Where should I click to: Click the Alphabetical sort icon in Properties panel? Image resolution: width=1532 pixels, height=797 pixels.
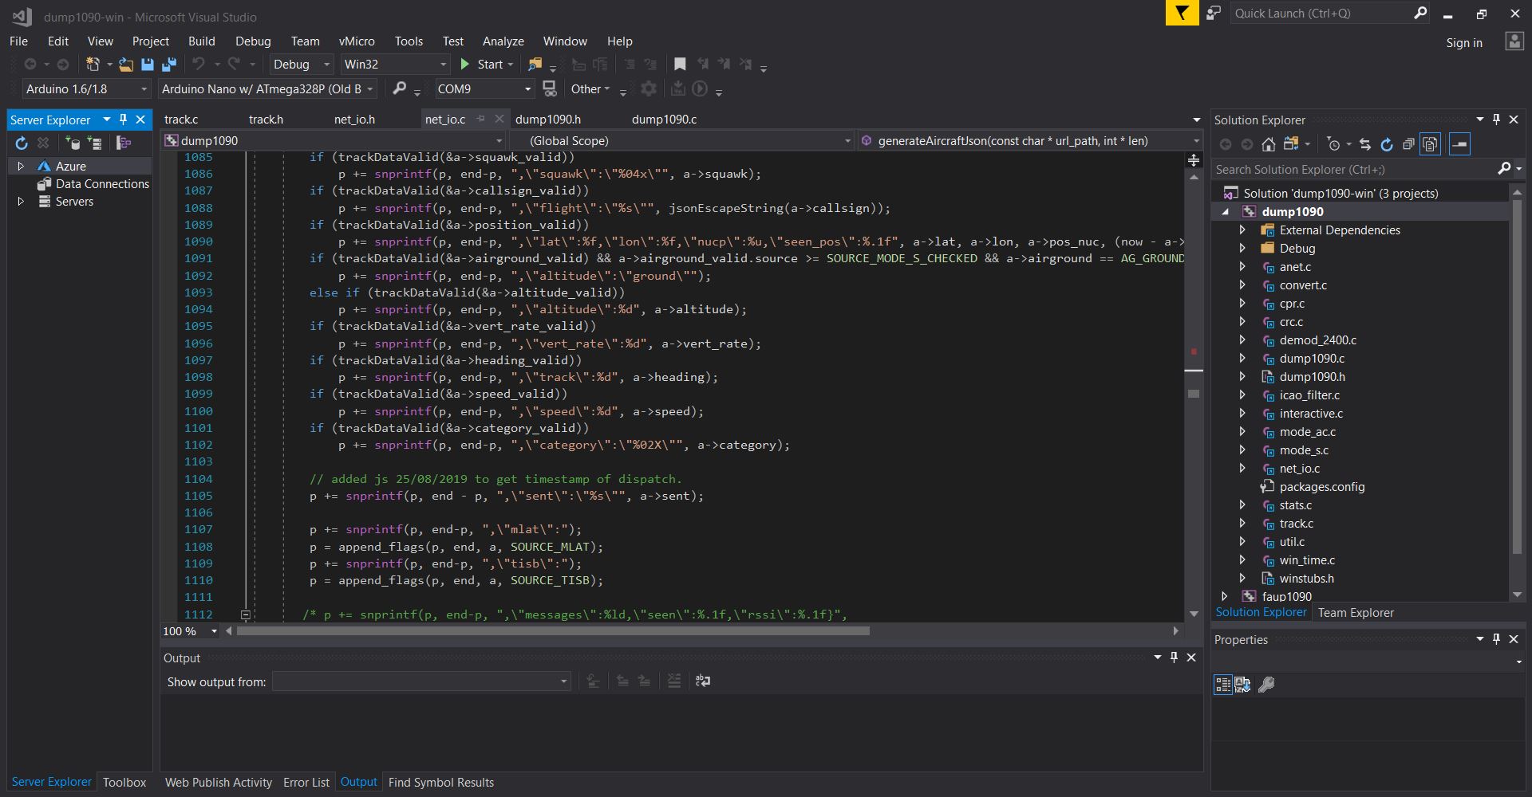(x=1243, y=684)
